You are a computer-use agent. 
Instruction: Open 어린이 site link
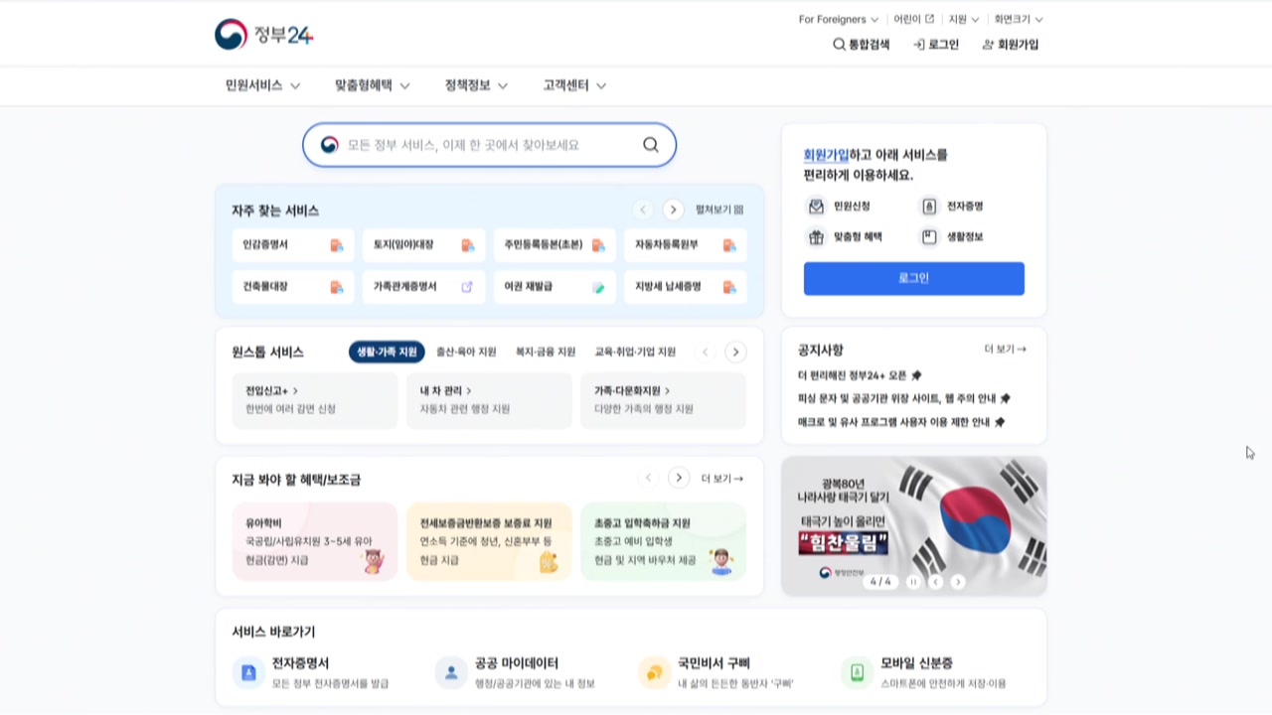click(913, 19)
